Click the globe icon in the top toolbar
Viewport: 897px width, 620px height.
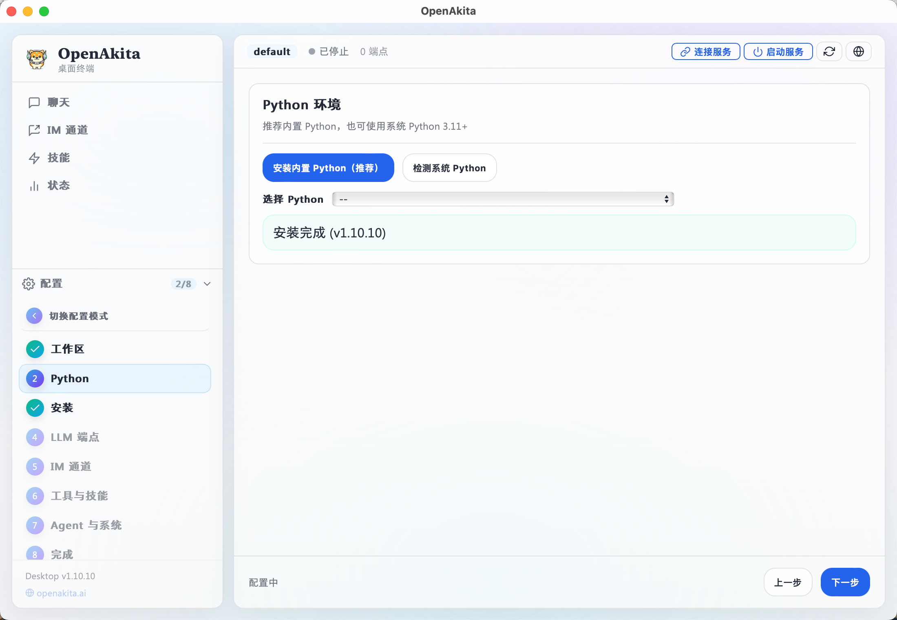[858, 51]
